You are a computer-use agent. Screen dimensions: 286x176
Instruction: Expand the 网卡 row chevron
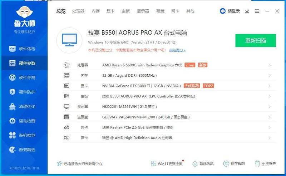pos(270,127)
